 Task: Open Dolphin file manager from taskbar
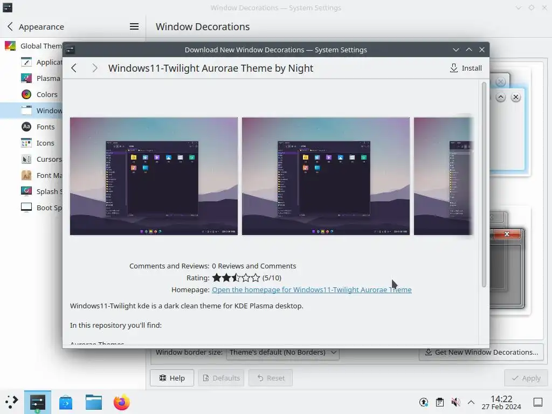(x=94, y=402)
